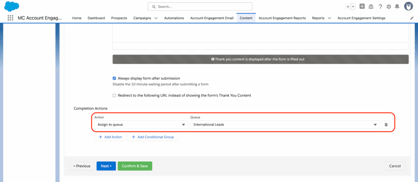Click the Favorites star icon

348,7
